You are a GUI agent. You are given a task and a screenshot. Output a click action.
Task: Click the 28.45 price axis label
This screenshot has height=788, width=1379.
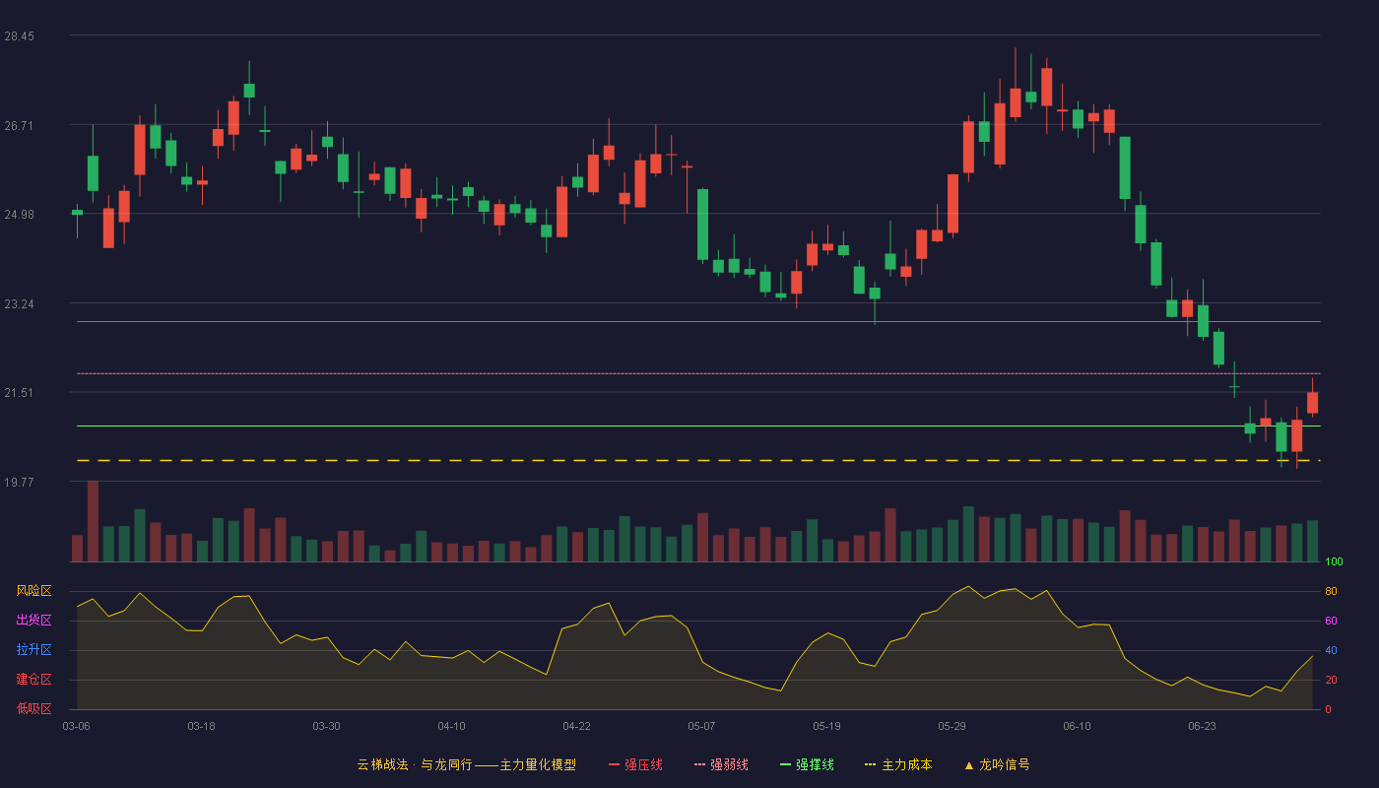point(19,36)
